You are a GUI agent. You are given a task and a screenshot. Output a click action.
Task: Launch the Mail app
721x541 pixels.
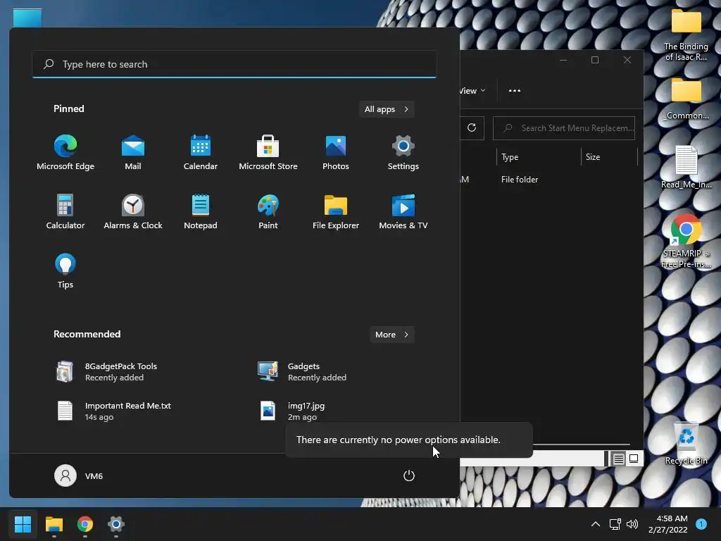(x=133, y=152)
